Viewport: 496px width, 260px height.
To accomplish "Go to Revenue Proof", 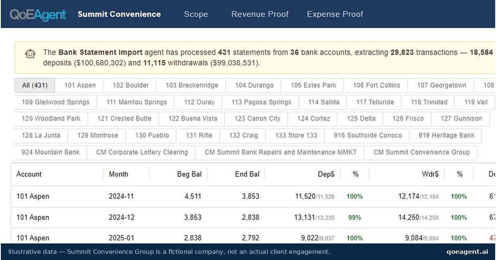I will pos(260,14).
